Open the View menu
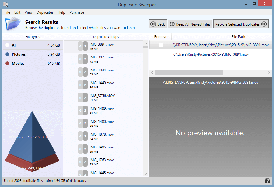This screenshot has width=274, height=187. coord(28,12)
